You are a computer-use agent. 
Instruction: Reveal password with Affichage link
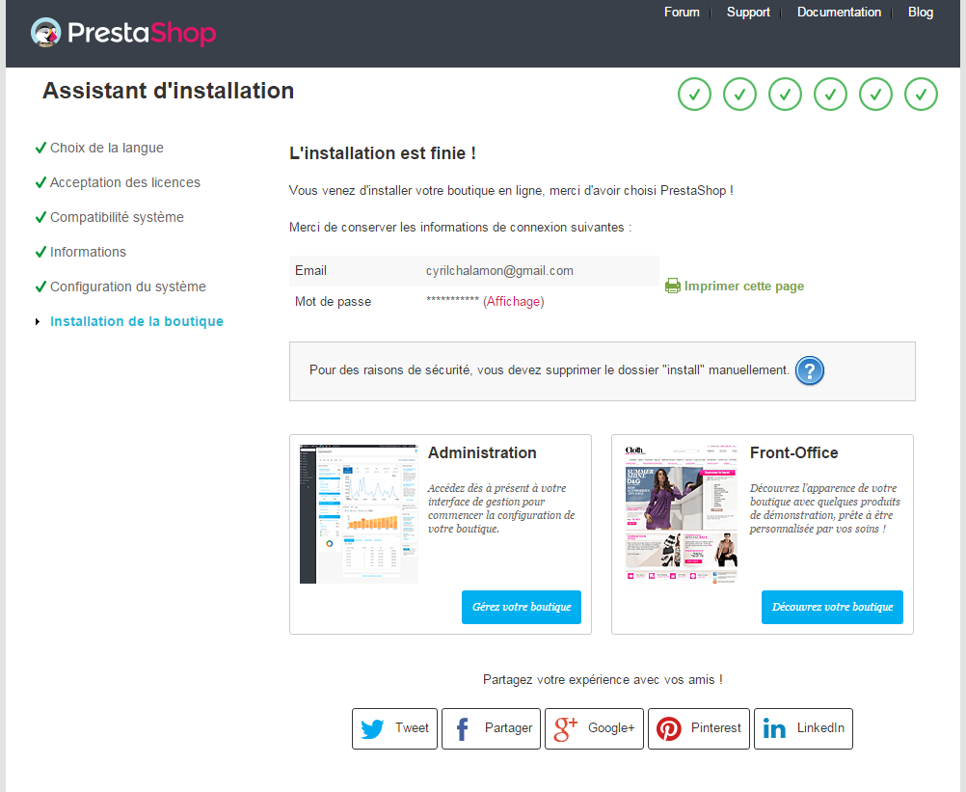click(x=513, y=301)
